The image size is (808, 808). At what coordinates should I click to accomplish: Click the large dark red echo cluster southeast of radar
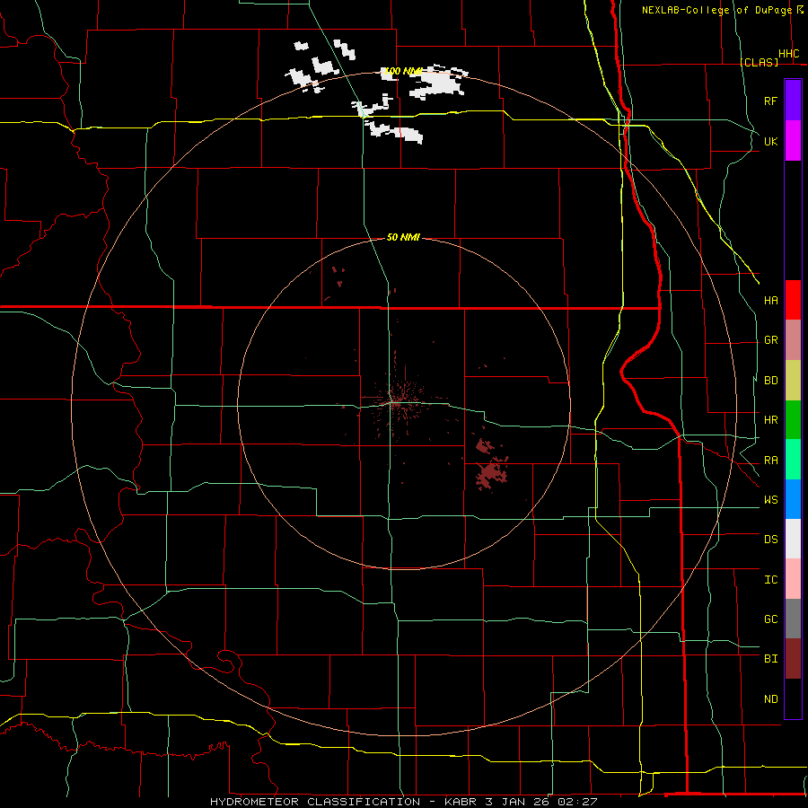pos(491,475)
